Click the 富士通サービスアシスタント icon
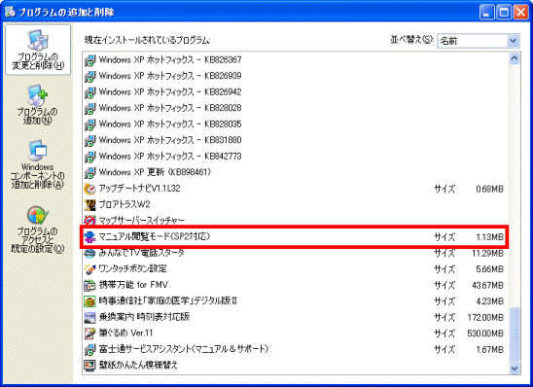This screenshot has width=533, height=387. [x=89, y=350]
